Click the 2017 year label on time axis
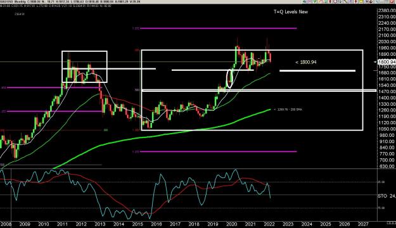 pyautogui.click(x=175, y=224)
